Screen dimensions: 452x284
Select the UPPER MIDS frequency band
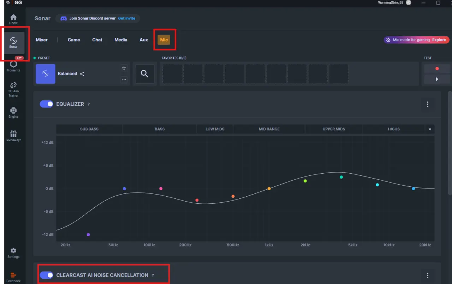334,129
